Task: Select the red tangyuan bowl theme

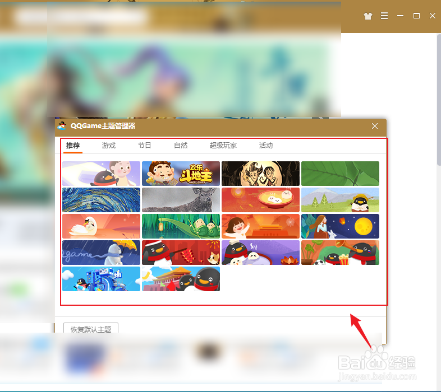Action: 260,200
